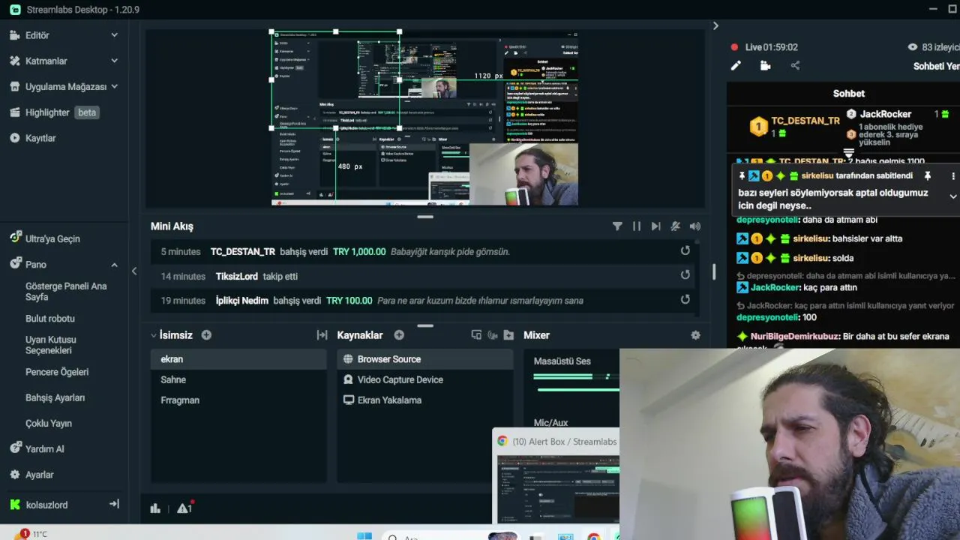Skip the current alert in Mini Akış
960x540 pixels.
[x=655, y=226]
